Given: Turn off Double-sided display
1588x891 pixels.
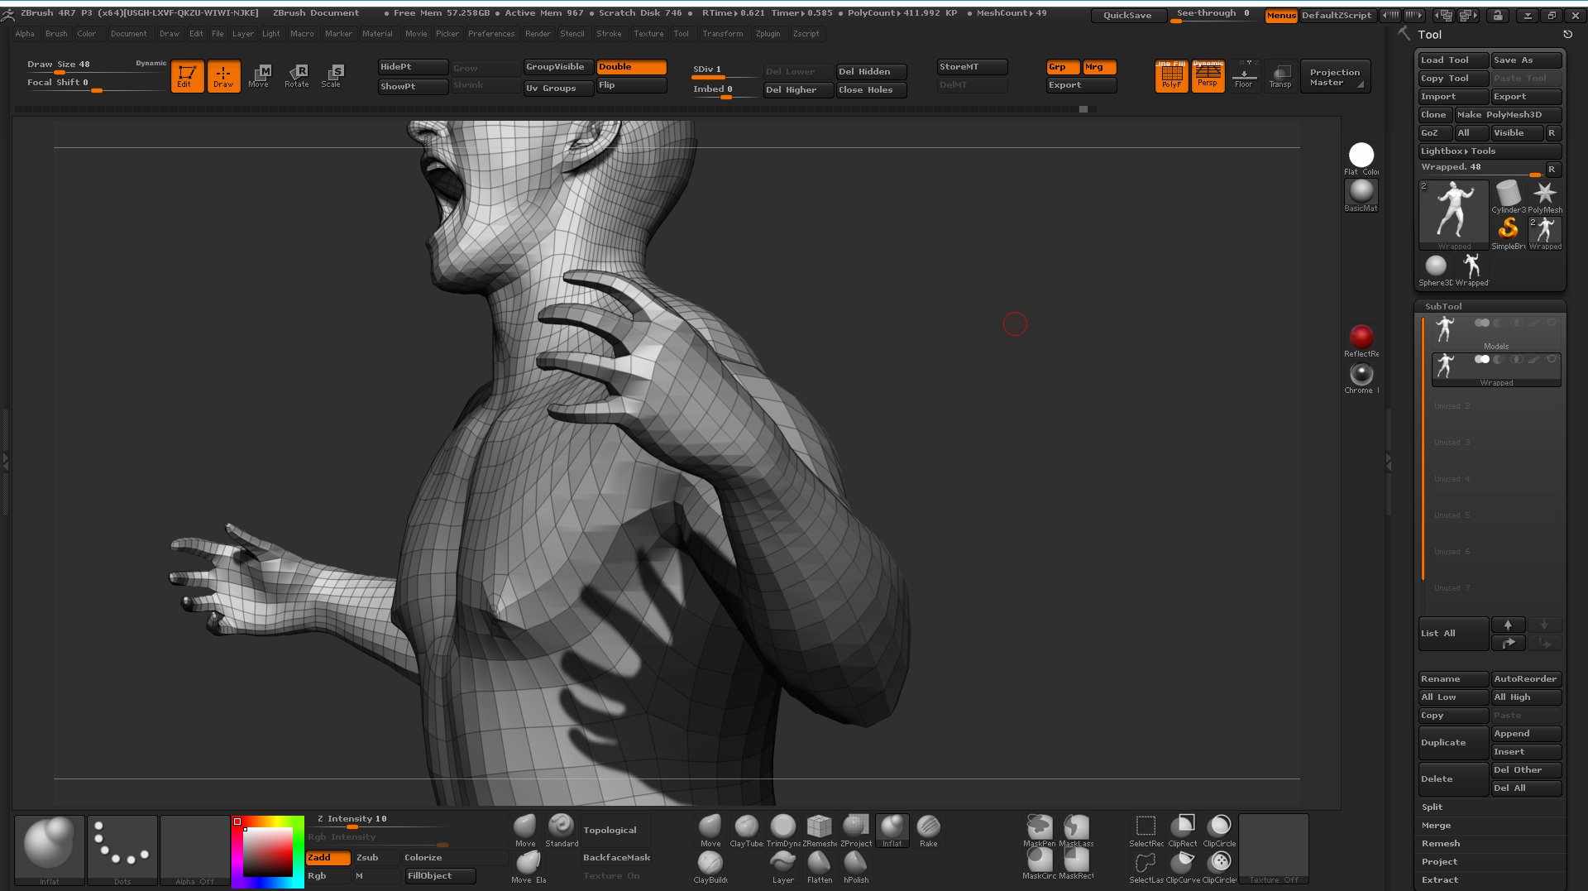Looking at the screenshot, I should pos(631,67).
